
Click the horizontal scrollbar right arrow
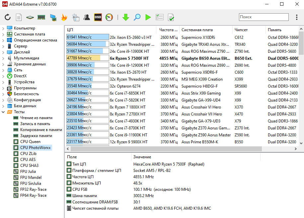pos(296,149)
